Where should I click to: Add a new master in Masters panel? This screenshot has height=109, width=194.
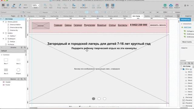pos(18,79)
